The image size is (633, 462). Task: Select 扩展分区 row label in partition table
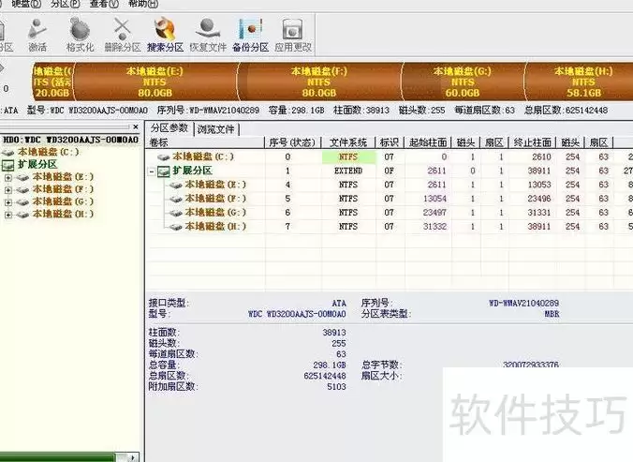pyautogui.click(x=193, y=171)
